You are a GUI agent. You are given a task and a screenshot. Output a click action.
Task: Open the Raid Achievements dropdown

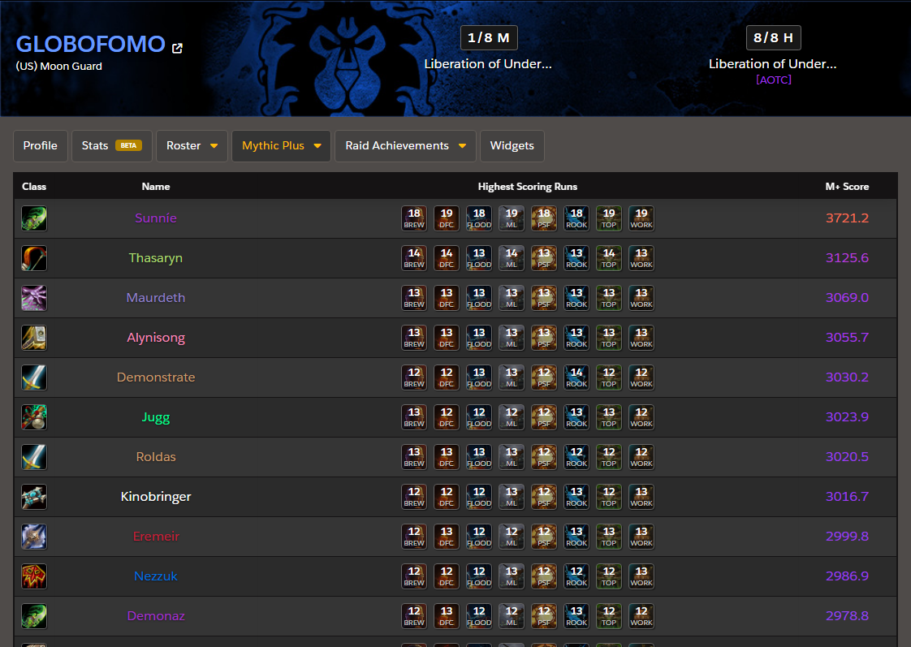click(x=405, y=146)
